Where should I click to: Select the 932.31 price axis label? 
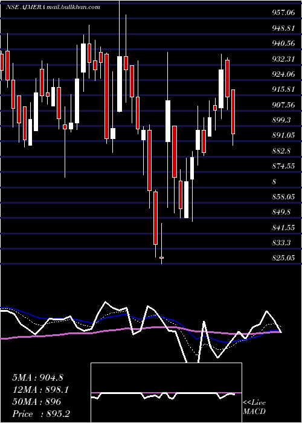[284, 59]
